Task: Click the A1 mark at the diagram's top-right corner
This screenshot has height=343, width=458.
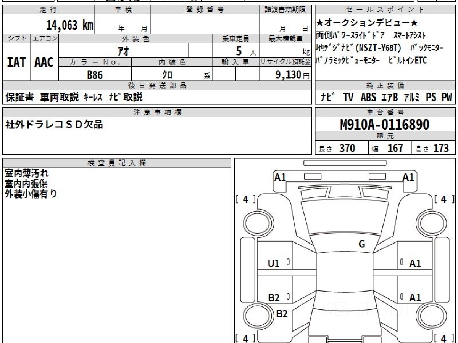Action: click(408, 177)
